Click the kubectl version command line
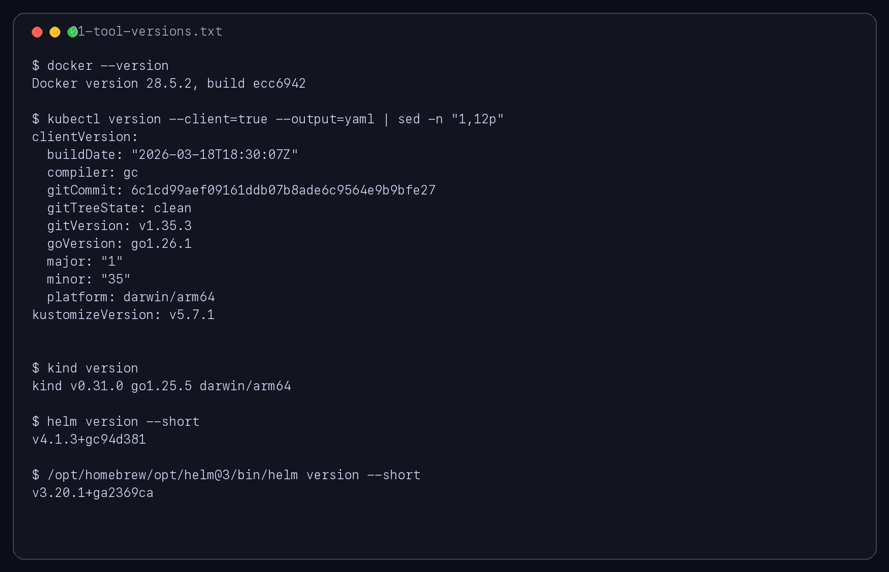889x572 pixels. [267, 119]
